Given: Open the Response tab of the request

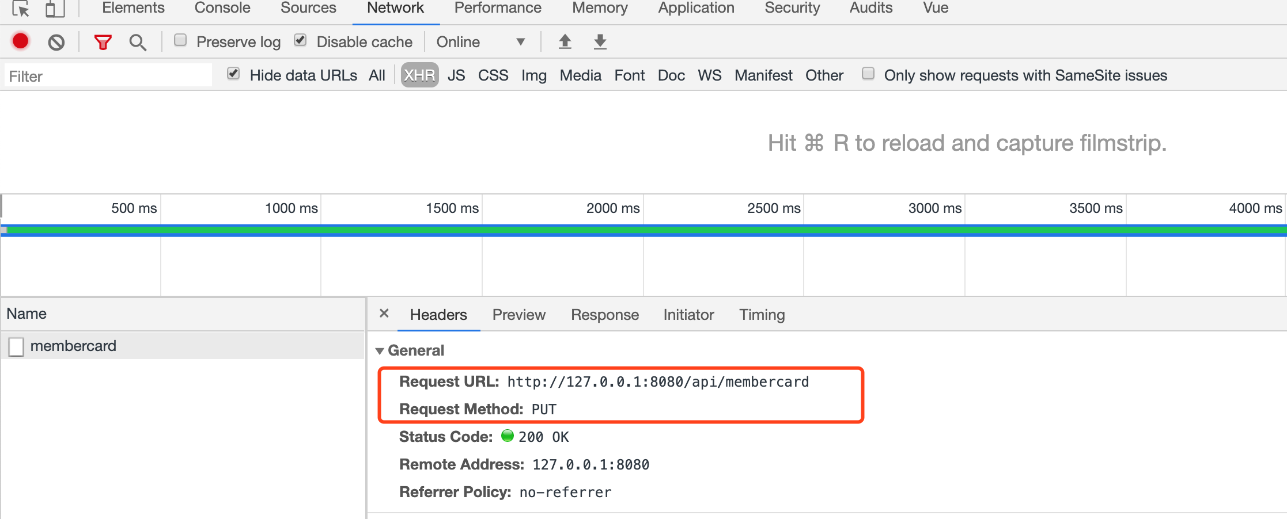Looking at the screenshot, I should pos(604,315).
